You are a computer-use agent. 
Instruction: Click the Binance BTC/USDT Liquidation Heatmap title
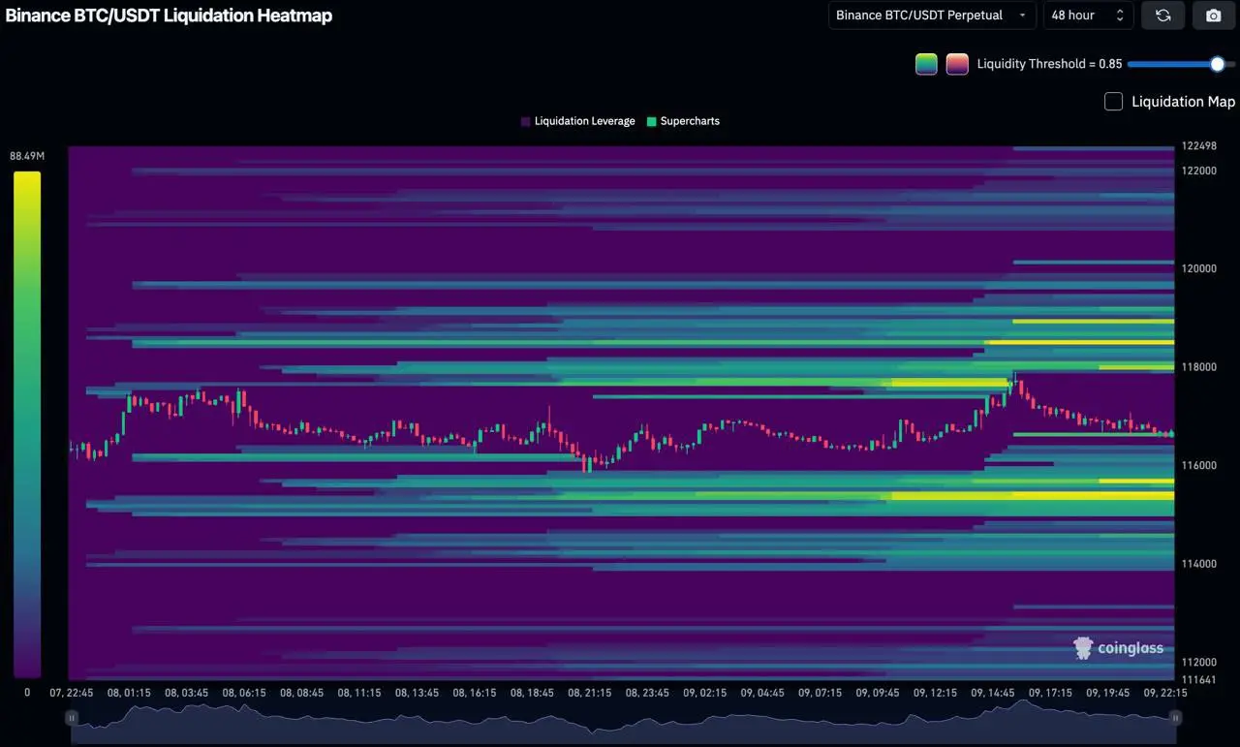[169, 16]
